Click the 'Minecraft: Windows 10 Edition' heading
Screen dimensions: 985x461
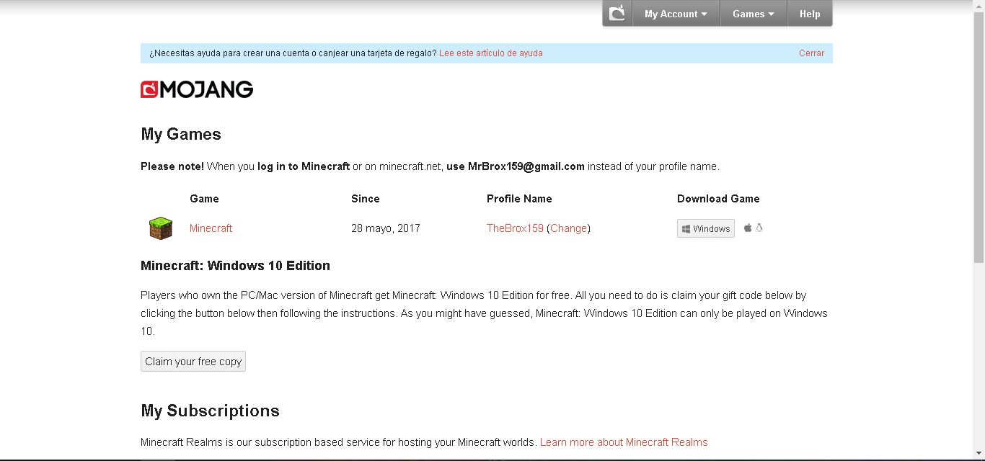(235, 266)
